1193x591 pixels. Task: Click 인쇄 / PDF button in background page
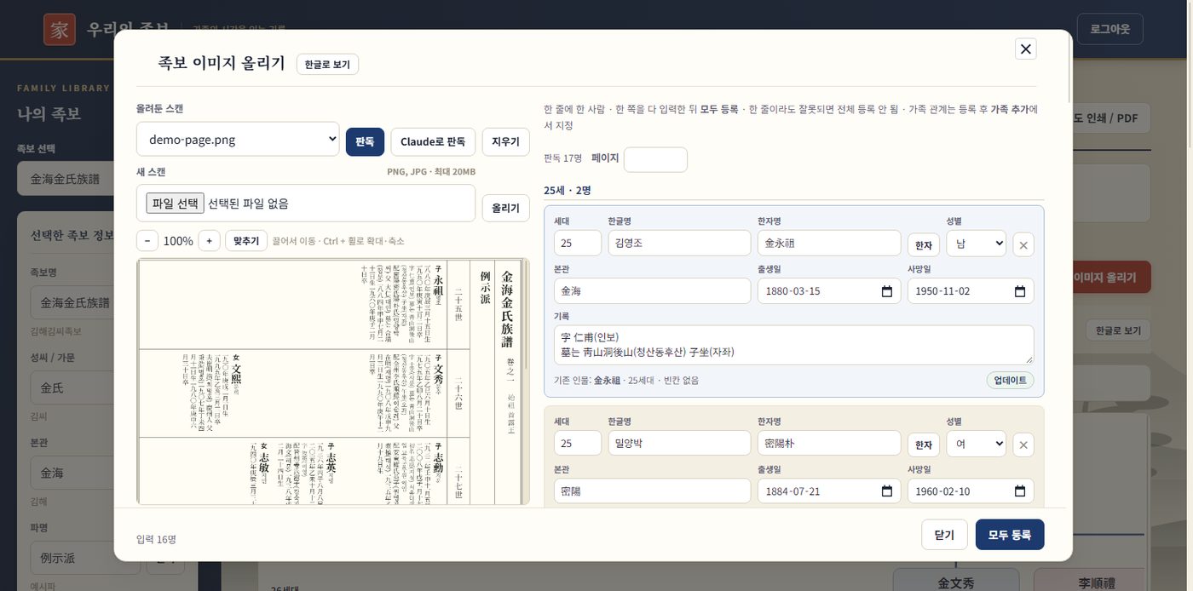tap(1110, 118)
